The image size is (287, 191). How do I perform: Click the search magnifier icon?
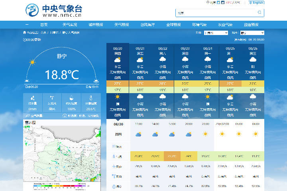coord(259,12)
